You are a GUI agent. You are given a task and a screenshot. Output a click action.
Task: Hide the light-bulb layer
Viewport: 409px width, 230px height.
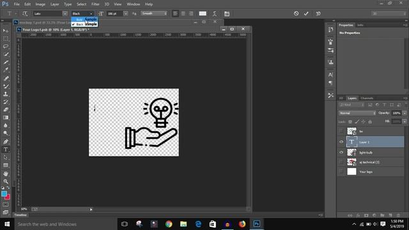pyautogui.click(x=341, y=152)
